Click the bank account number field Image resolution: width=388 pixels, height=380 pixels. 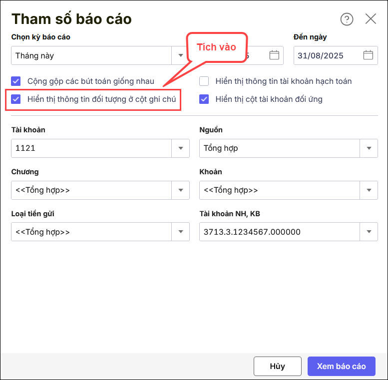280,232
